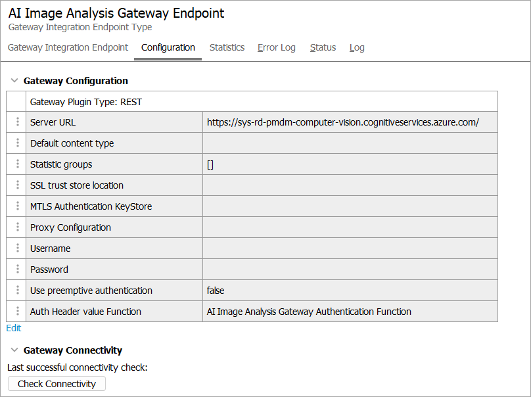Viewport: 531px width, 397px height.
Task: Collapse the Gateway Configuration section
Action: coord(14,81)
